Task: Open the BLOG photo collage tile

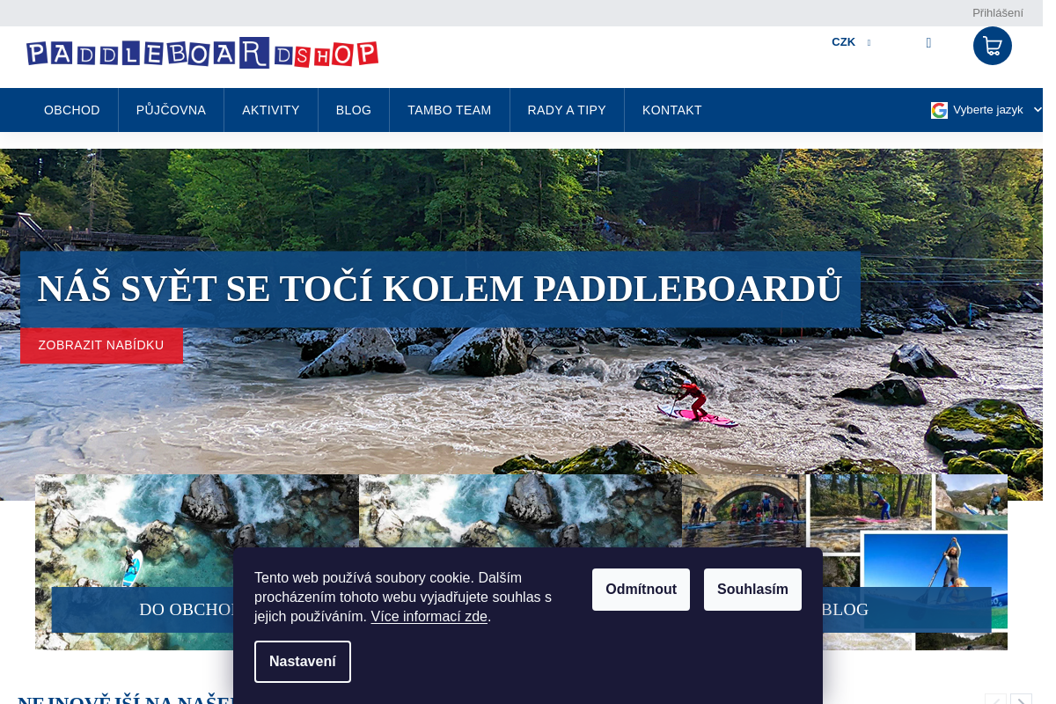Action: tap(845, 562)
